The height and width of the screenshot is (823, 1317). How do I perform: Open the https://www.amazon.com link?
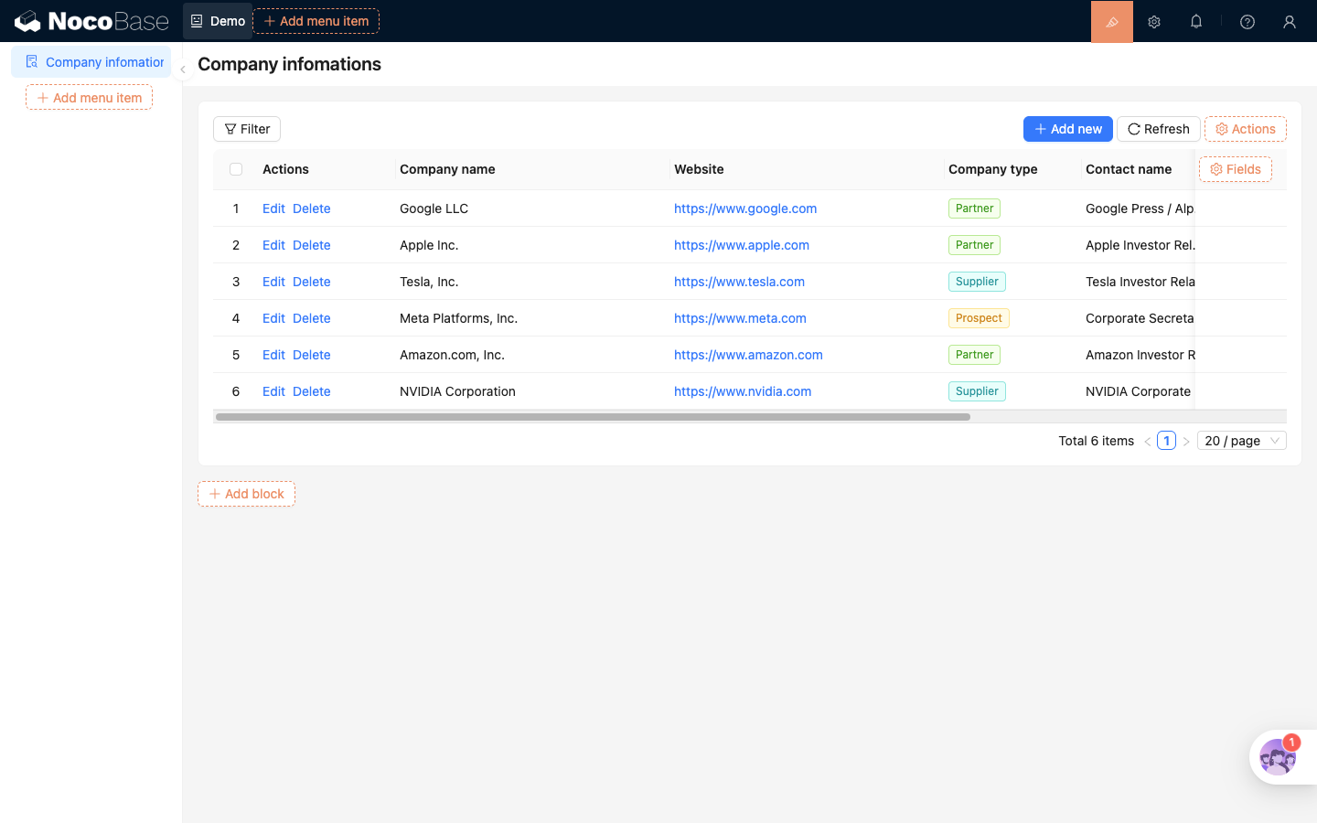coord(748,355)
